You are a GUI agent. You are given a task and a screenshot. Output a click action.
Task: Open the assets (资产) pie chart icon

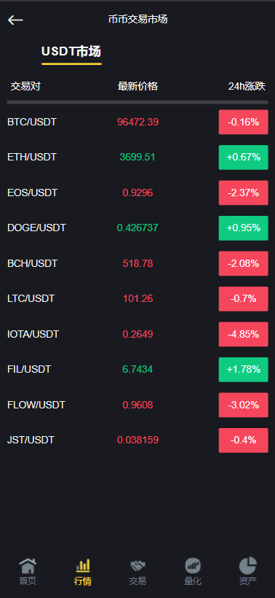click(247, 566)
